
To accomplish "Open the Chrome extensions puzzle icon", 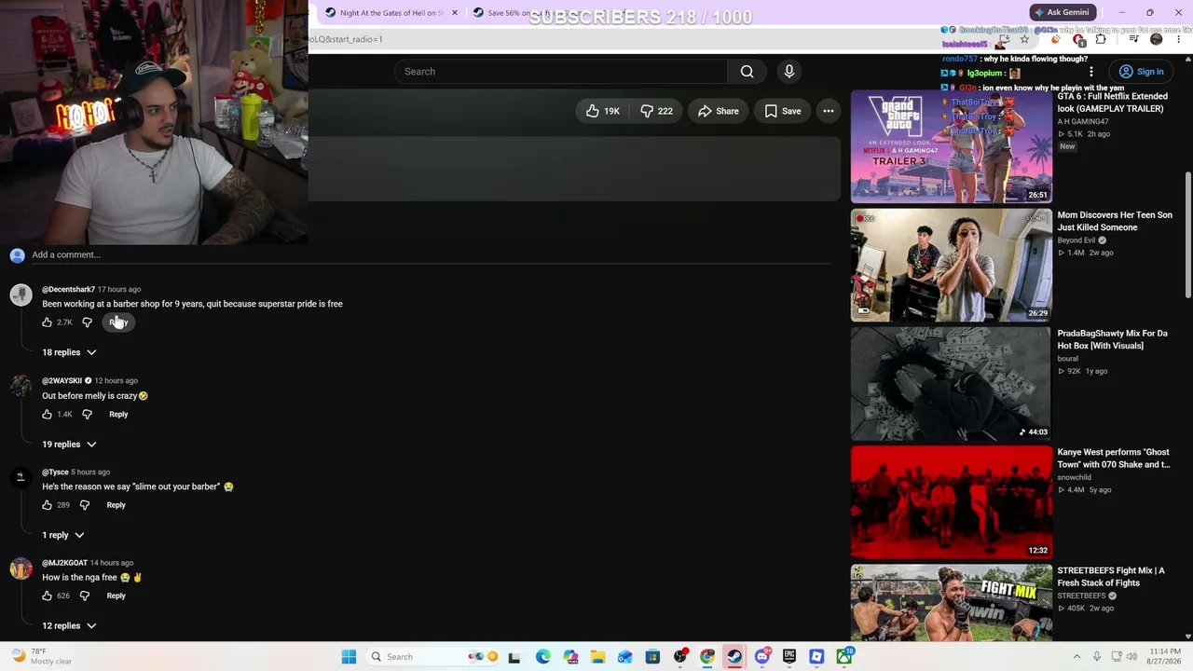I will pyautogui.click(x=1101, y=39).
